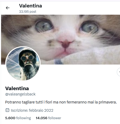Click the goggles on the avatar picture
The image size is (120, 124).
click(27, 58)
